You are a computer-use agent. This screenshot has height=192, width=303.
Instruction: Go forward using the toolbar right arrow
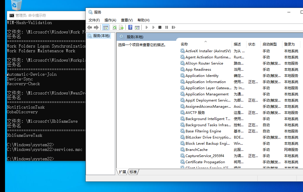96,27
